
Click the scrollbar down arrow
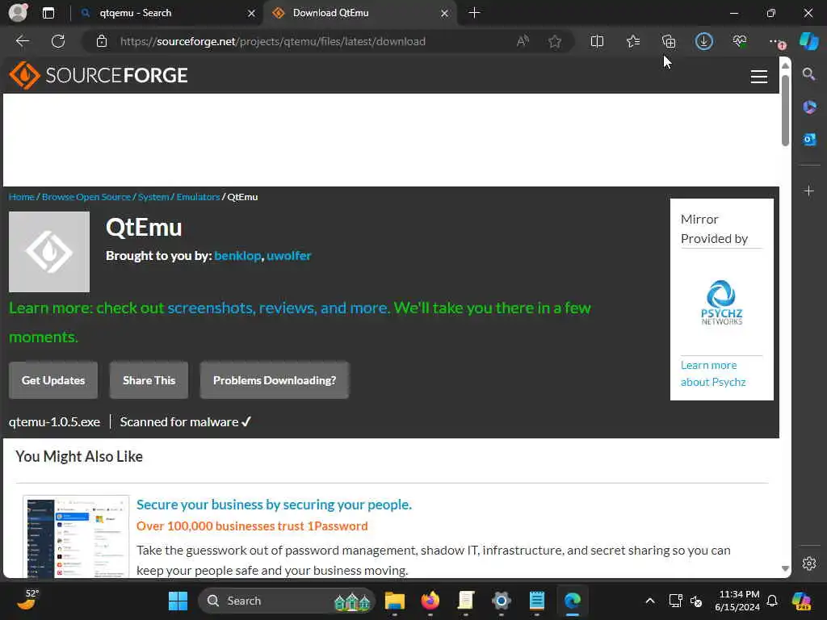click(x=785, y=568)
